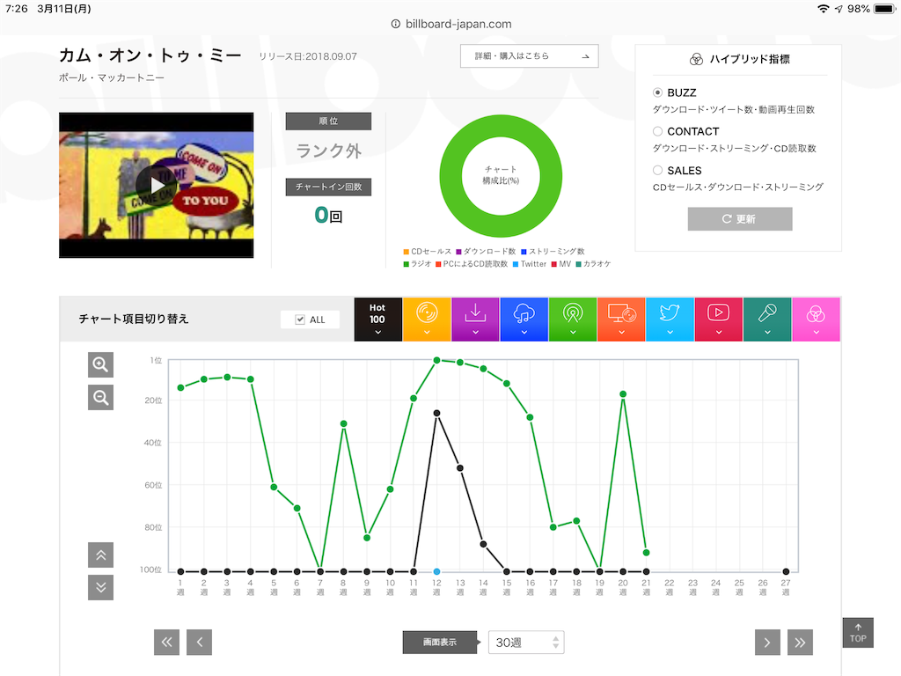Click the site info icon beside URL
This screenshot has height=676, width=901.
pyautogui.click(x=395, y=24)
